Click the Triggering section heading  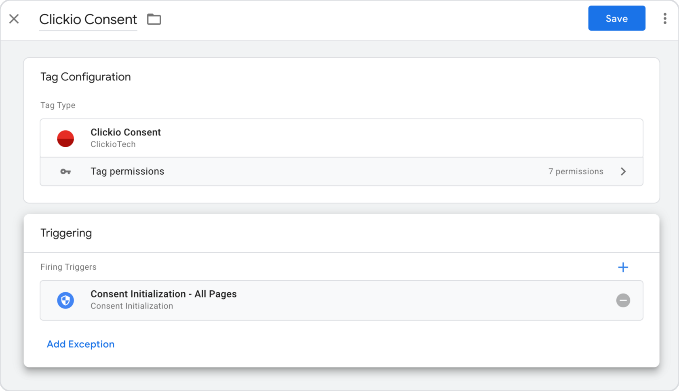[66, 233]
